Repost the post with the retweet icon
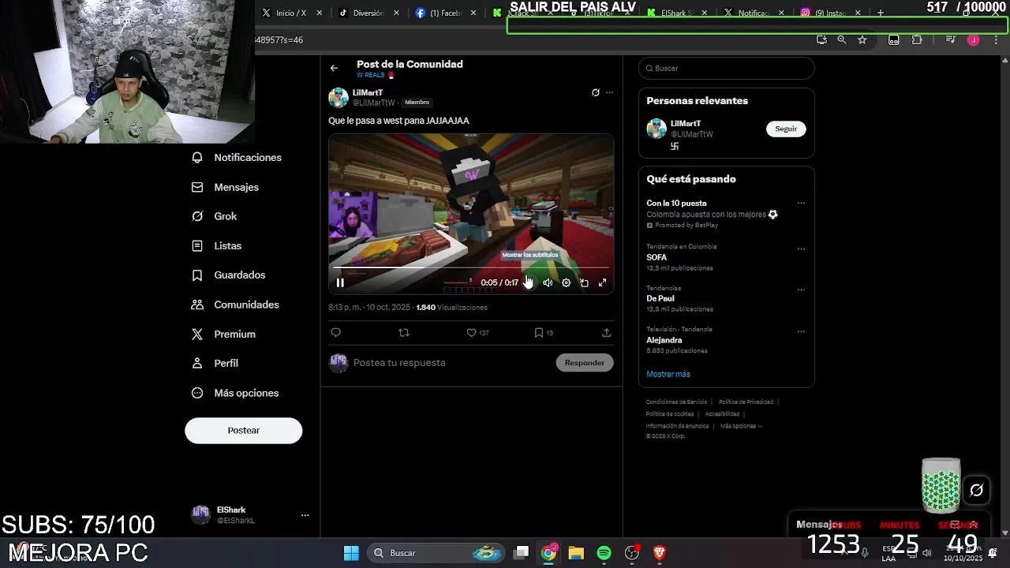This screenshot has height=568, width=1010. pos(404,333)
